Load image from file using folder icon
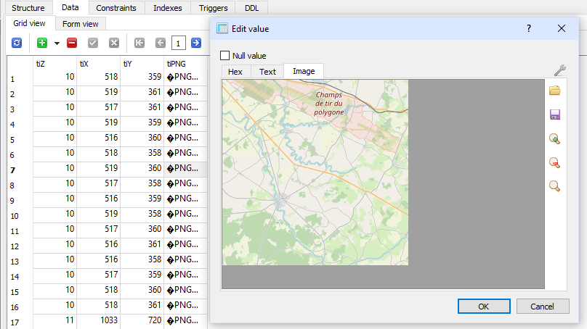Screen dimensions: 587x329 [554, 91]
